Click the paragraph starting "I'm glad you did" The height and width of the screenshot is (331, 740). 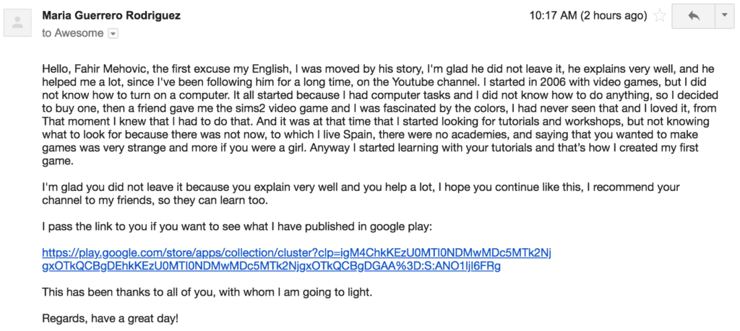[361, 194]
